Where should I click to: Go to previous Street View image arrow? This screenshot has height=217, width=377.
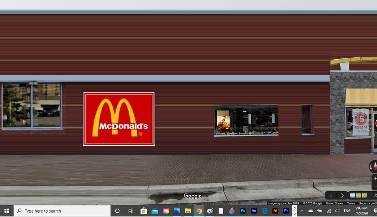331,196
